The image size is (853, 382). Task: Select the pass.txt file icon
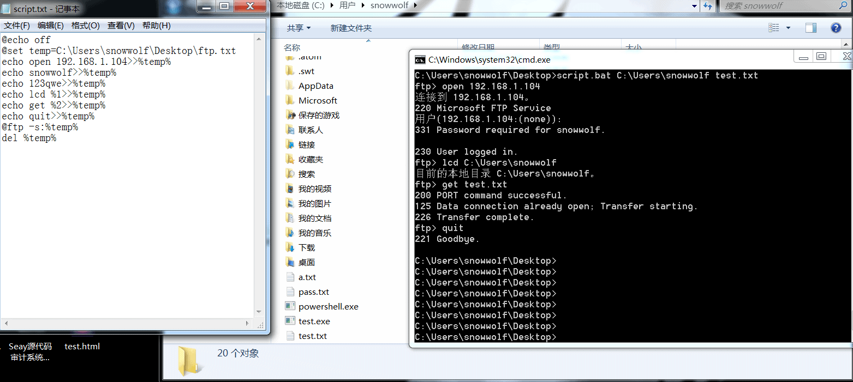(x=290, y=292)
